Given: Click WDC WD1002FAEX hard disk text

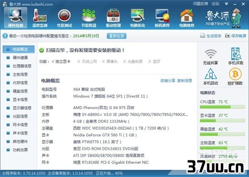Looking at the screenshot, I should click(x=121, y=128).
